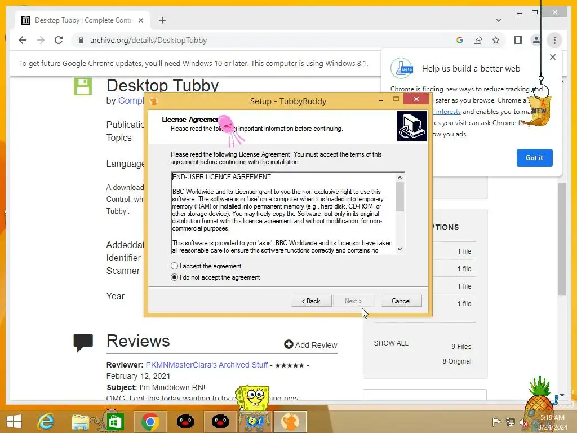The image size is (577, 433).
Task: Click the installer computer image in Setup
Action: click(411, 126)
